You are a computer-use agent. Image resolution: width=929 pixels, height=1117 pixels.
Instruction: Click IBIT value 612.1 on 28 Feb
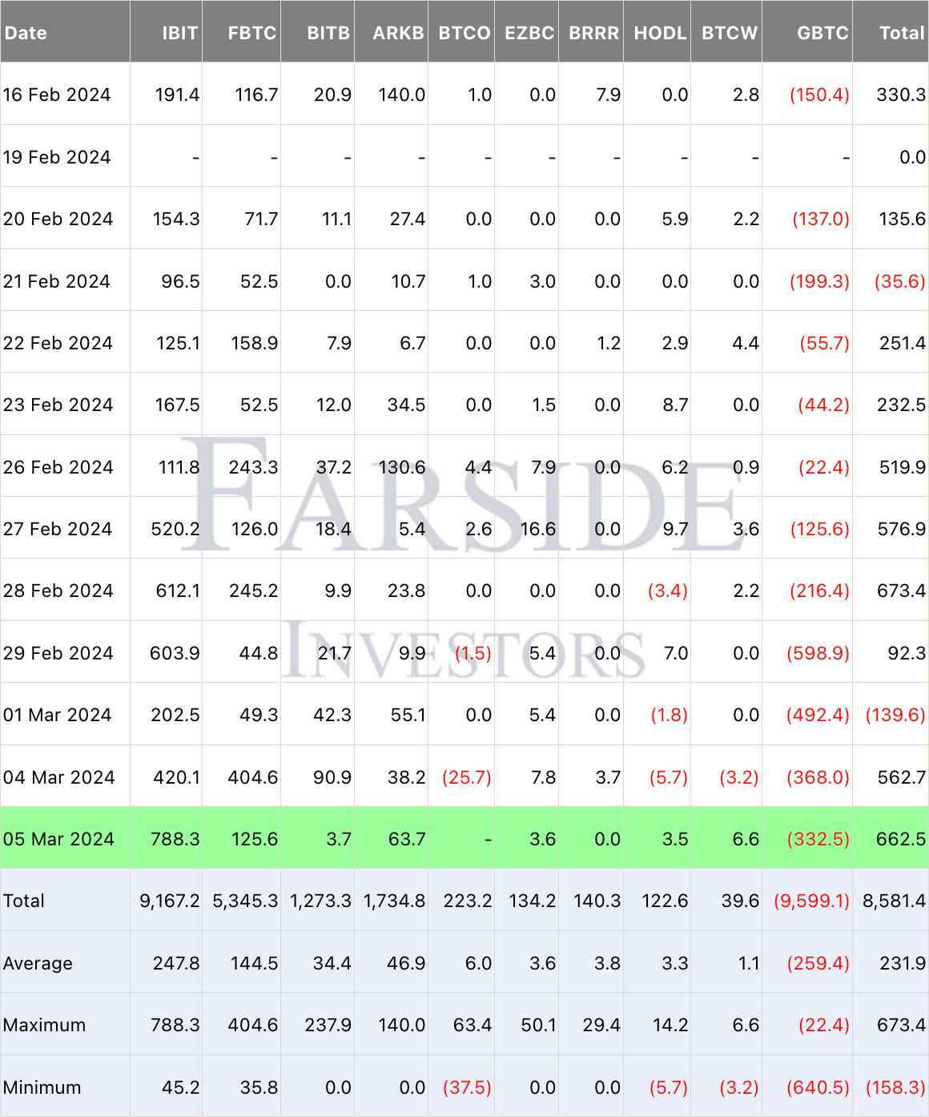[178, 591]
